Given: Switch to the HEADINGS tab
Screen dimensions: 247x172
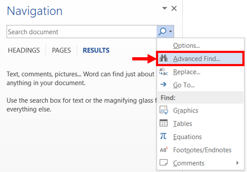Looking at the screenshot, I should coord(24,50).
